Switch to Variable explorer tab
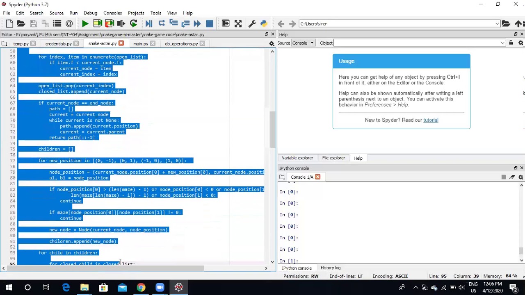The width and height of the screenshot is (525, 295). tap(297, 158)
